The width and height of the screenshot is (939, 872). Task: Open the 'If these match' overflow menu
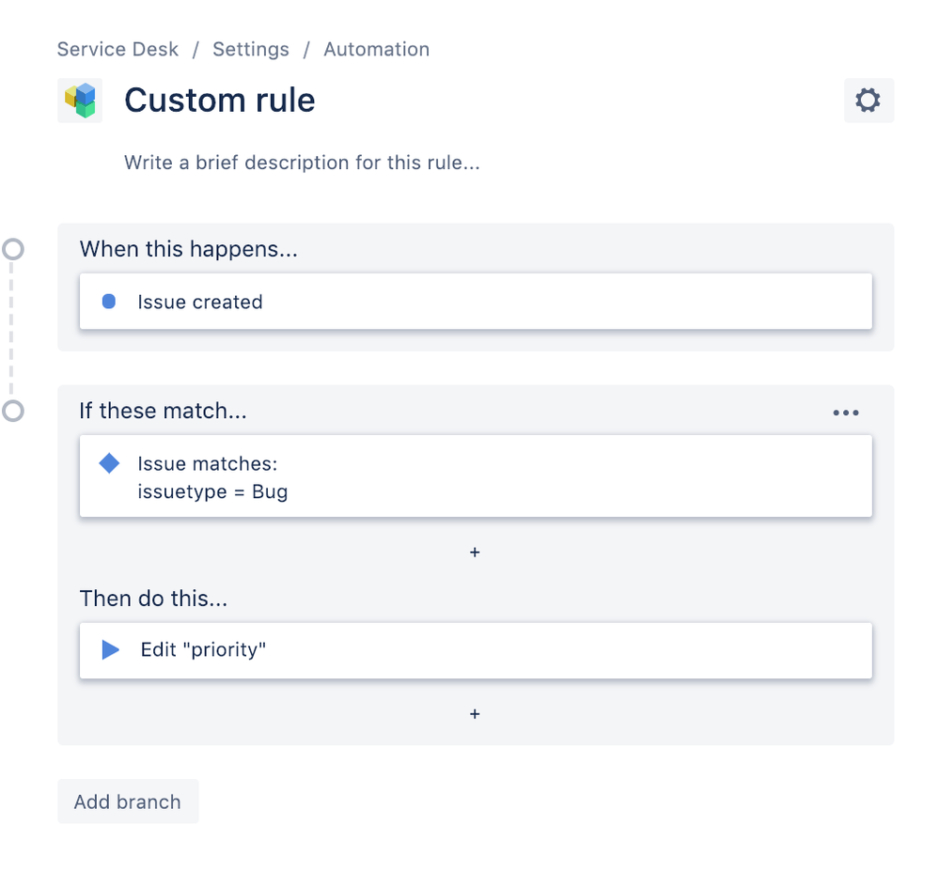(845, 412)
